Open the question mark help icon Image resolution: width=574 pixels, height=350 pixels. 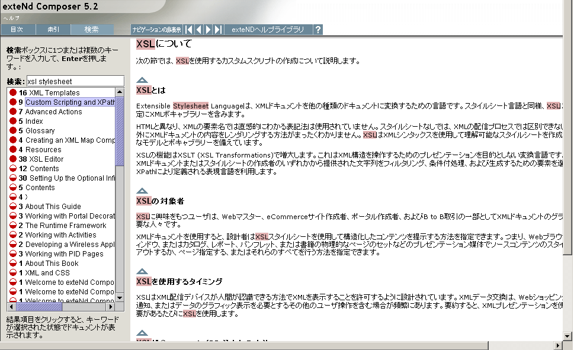[x=318, y=30]
